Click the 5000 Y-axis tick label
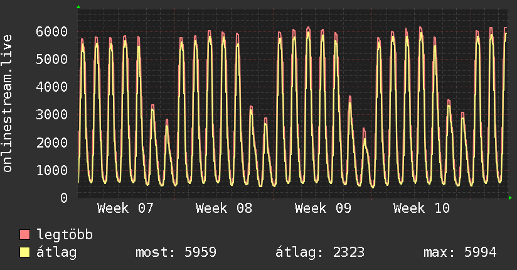This screenshot has width=517, height=270. click(51, 59)
